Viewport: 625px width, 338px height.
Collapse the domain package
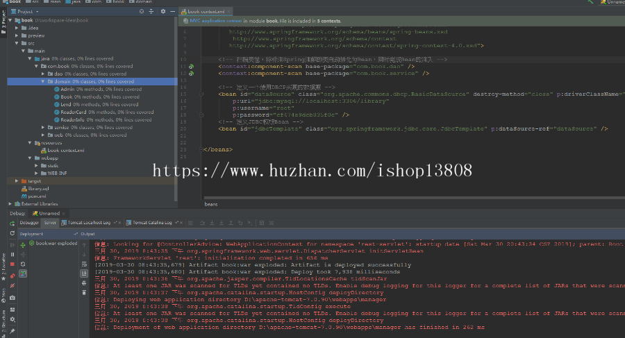[43, 81]
